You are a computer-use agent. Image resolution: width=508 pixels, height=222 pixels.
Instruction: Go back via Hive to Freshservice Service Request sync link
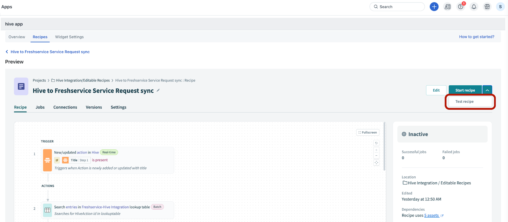pos(50,52)
